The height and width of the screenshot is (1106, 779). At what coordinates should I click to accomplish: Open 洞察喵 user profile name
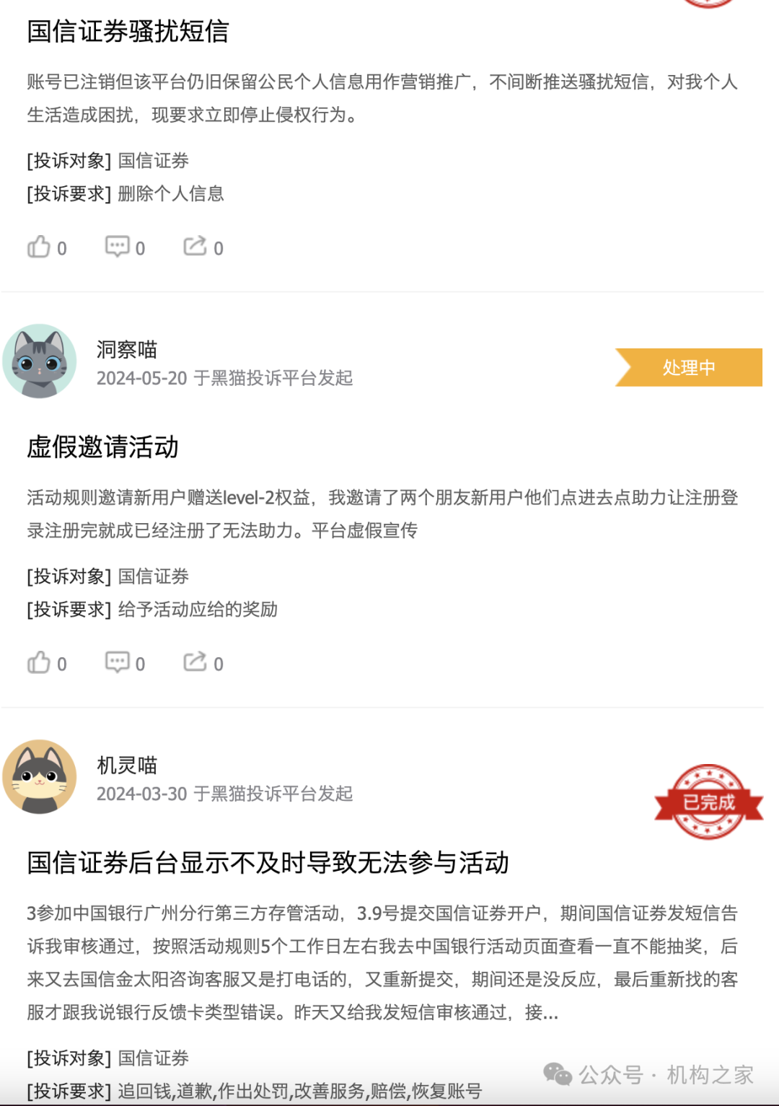pyautogui.click(x=127, y=350)
